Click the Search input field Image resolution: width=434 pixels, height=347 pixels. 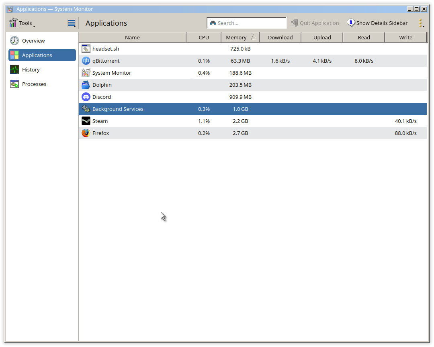click(247, 23)
